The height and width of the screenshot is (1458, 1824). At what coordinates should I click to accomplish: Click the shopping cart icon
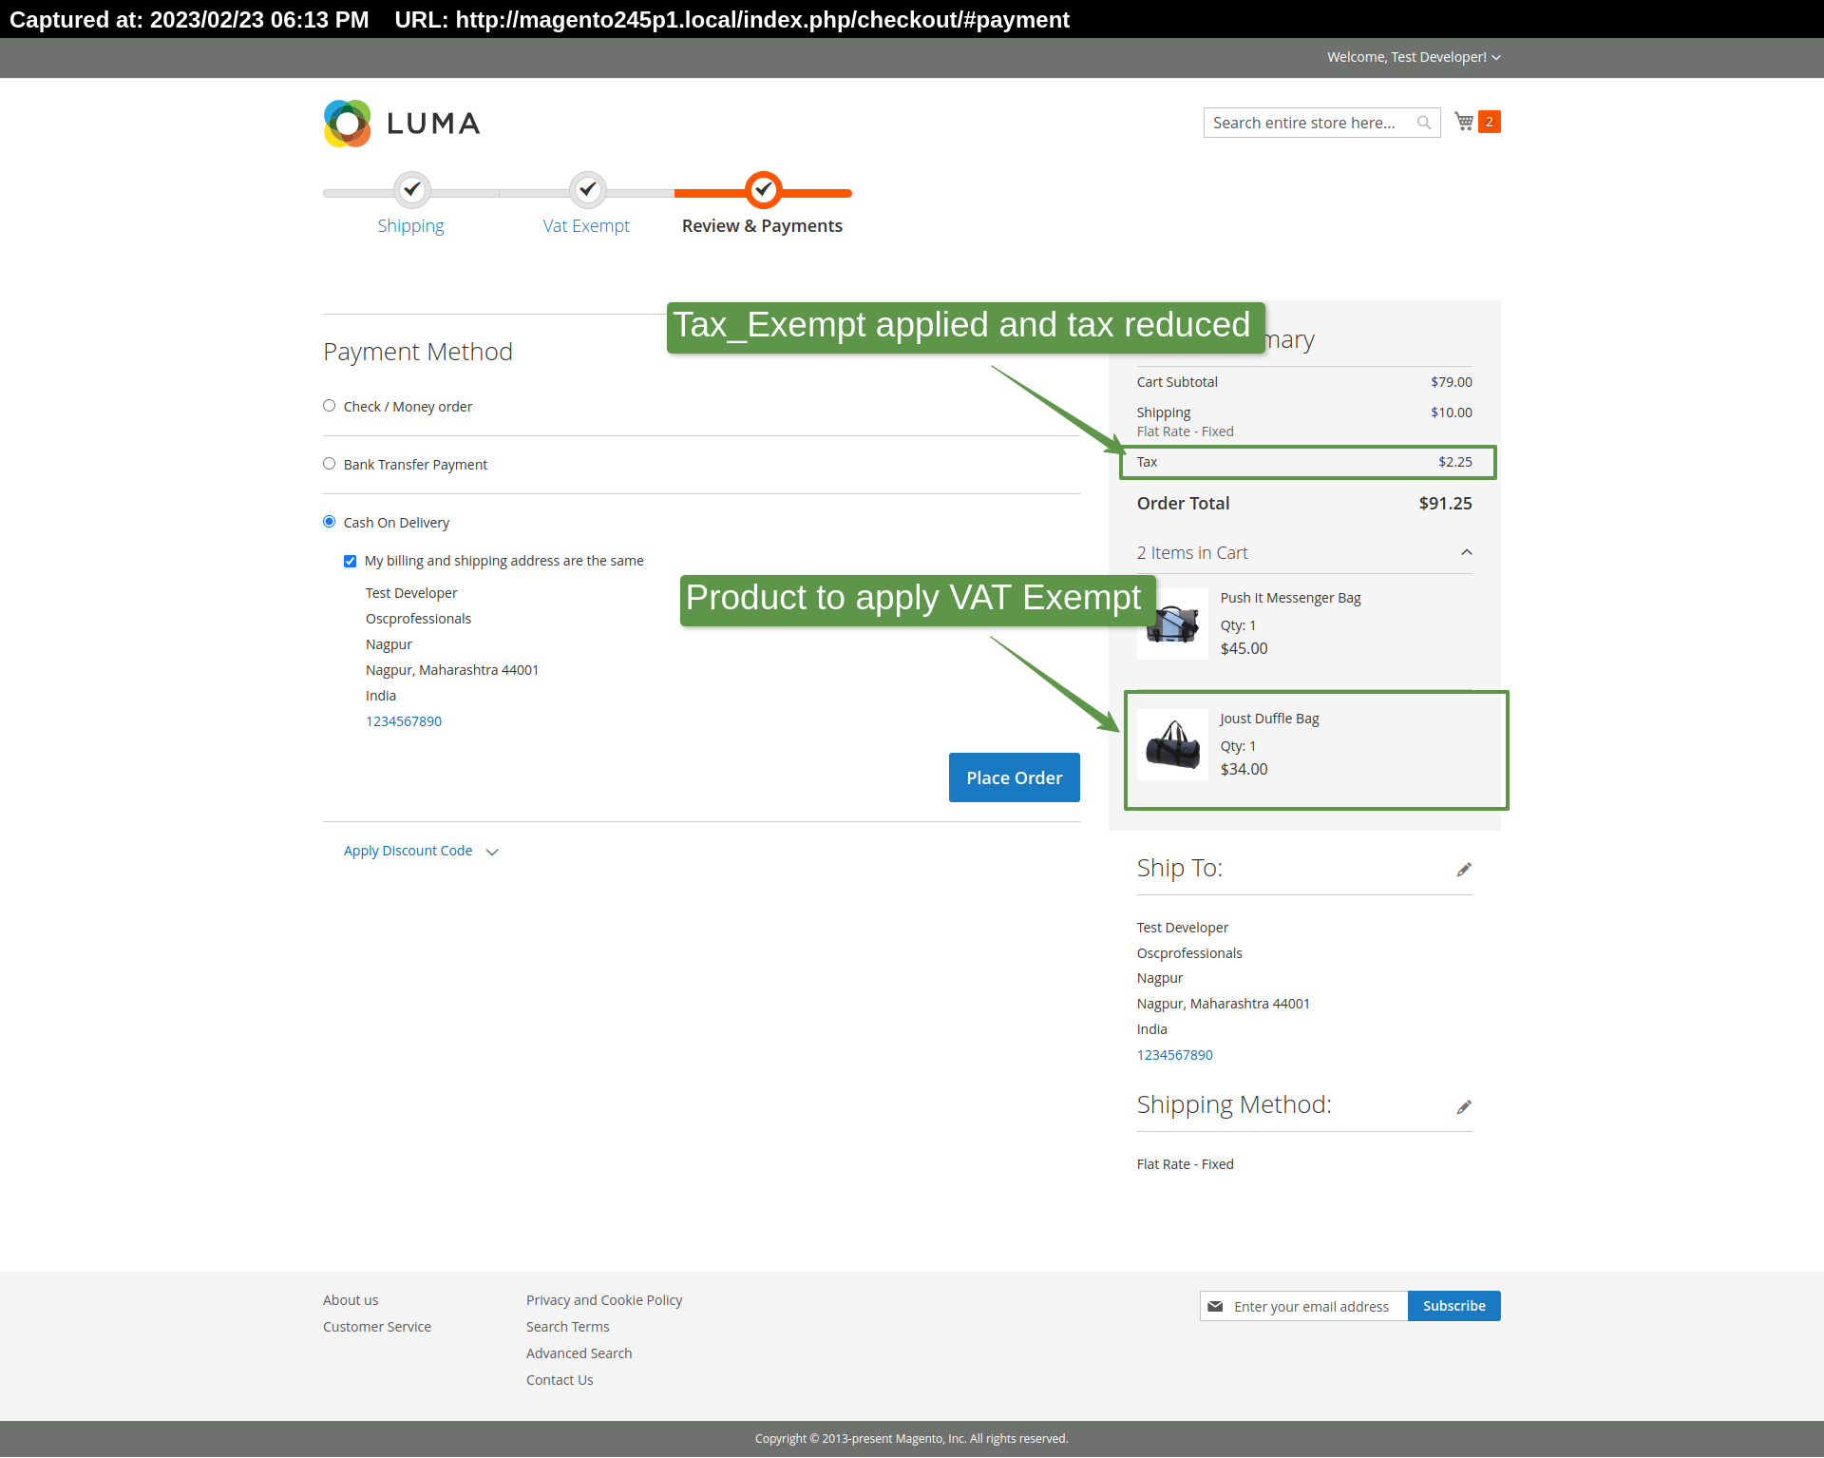click(x=1464, y=122)
